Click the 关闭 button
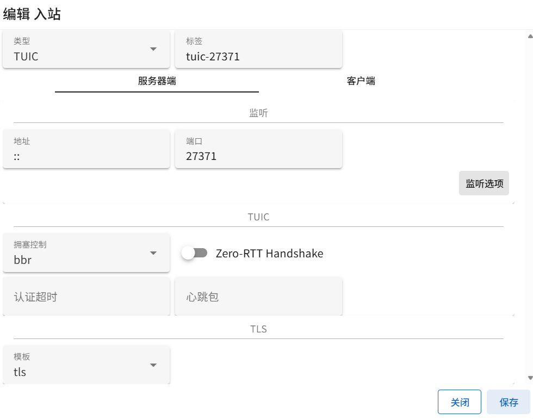Viewport: 533px width, 419px height. pos(459,403)
